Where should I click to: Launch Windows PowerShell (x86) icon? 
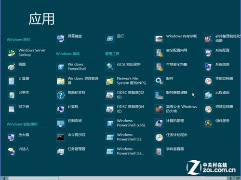(x=110, y=123)
